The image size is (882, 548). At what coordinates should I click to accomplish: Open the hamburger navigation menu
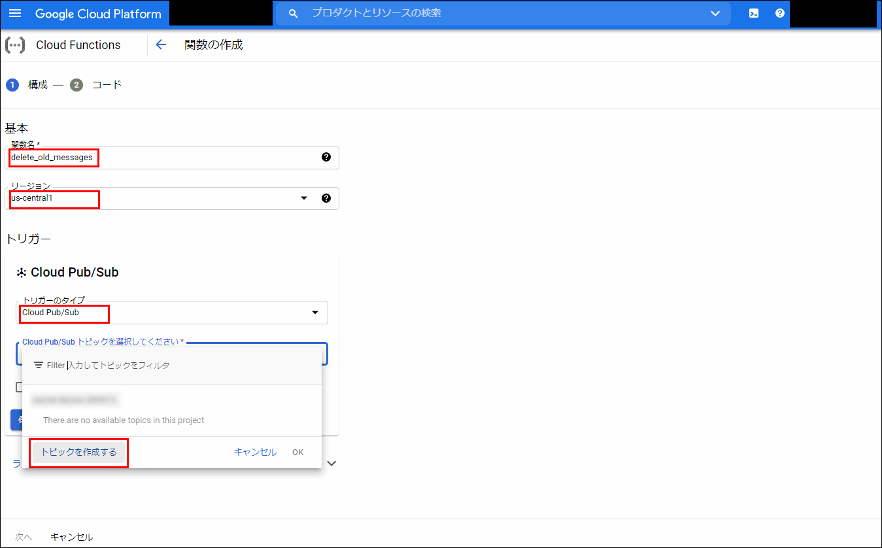(15, 13)
